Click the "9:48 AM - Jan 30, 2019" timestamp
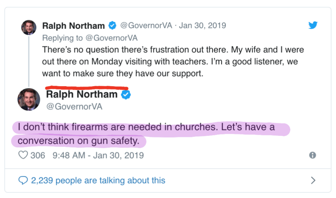The width and height of the screenshot is (336, 198). [x=98, y=156]
